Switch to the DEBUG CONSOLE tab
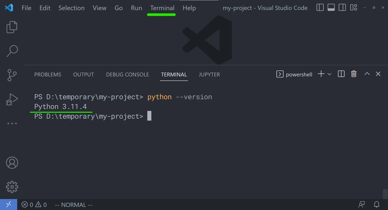The width and height of the screenshot is (388, 210). pyautogui.click(x=127, y=75)
